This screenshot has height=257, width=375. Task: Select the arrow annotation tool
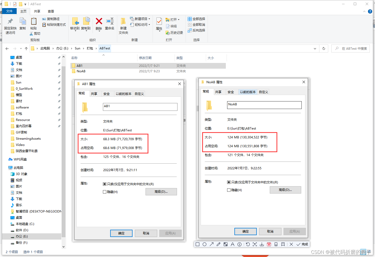tap(212, 244)
